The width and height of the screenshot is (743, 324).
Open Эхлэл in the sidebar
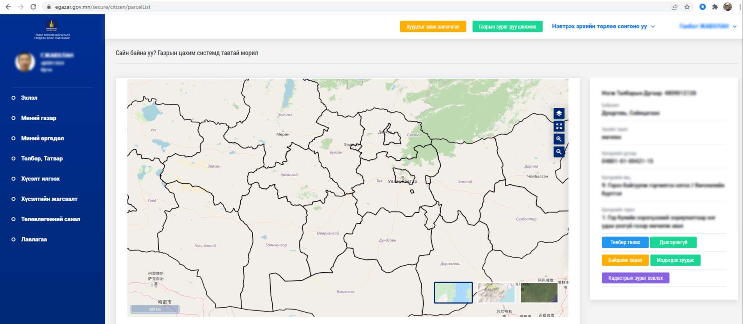[29, 98]
